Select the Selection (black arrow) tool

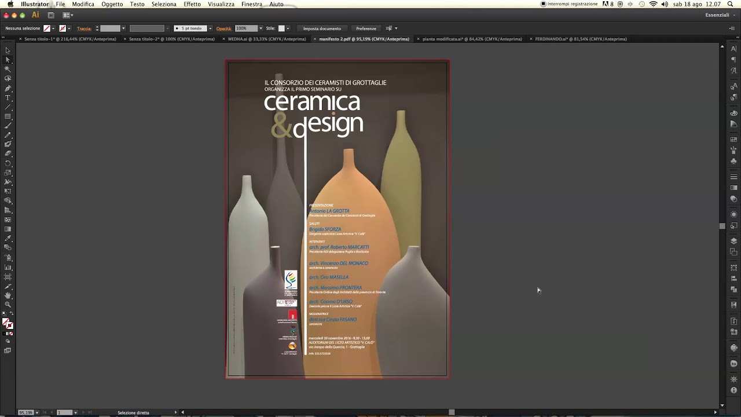8,50
